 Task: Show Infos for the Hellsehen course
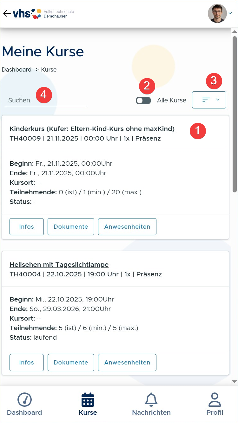click(x=27, y=363)
